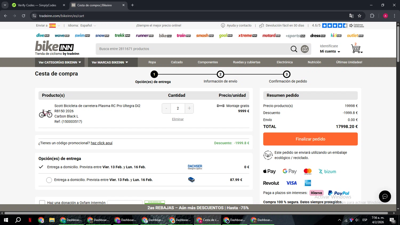Open the diveinn store logo link
This screenshot has width=400, height=225.
click(43, 35)
